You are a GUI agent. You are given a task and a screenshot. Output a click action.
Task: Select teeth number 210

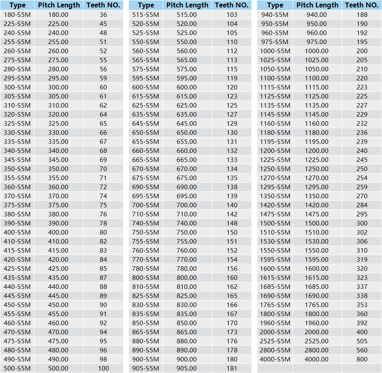(x=362, y=69)
